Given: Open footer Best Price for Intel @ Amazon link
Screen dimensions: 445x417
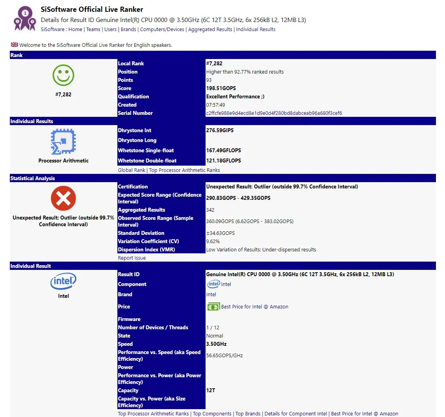Looking at the screenshot, I should (364, 413).
